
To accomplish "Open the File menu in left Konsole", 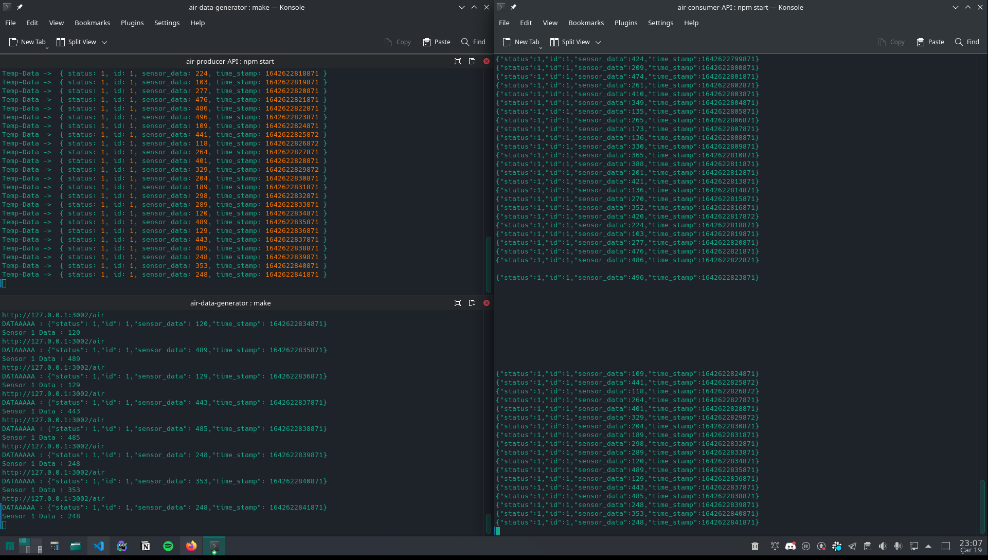I will coord(10,23).
